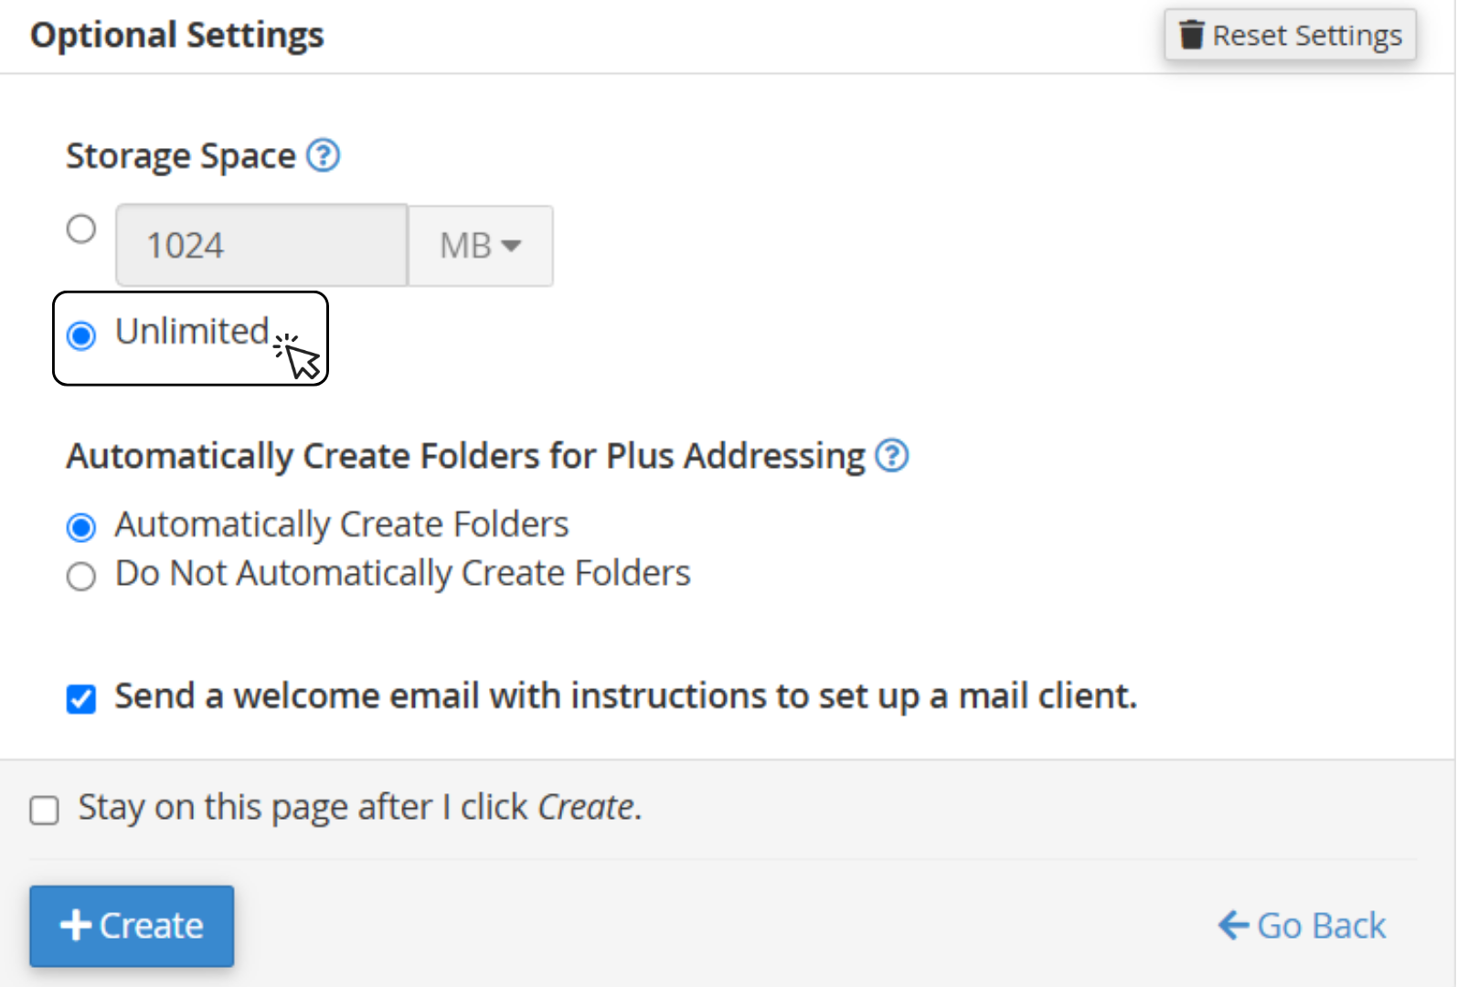Click the Unlimited label text
The height and width of the screenshot is (987, 1457).
[x=192, y=331]
